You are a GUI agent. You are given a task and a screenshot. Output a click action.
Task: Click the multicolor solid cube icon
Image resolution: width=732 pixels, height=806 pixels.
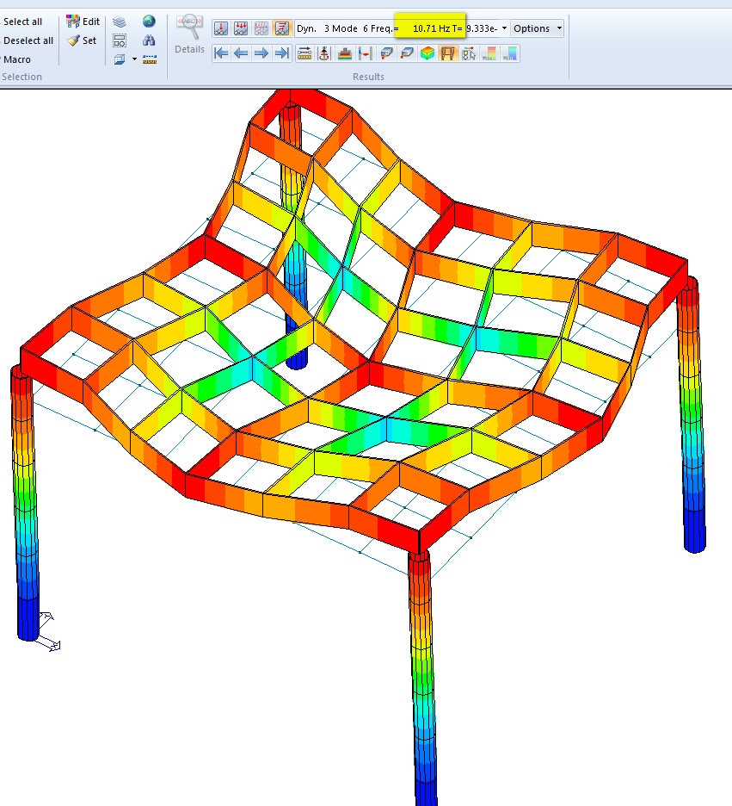point(428,53)
